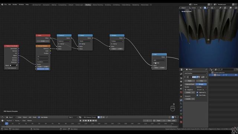This screenshot has height=134, width=238.
Task: Move the modifier up in stack
Action: pyautogui.click(x=202, y=77)
